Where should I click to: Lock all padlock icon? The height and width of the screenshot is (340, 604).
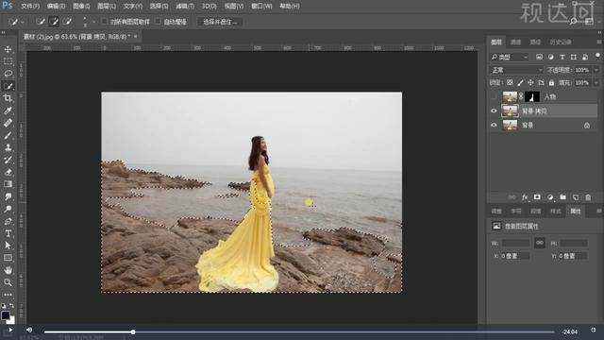[x=551, y=82]
